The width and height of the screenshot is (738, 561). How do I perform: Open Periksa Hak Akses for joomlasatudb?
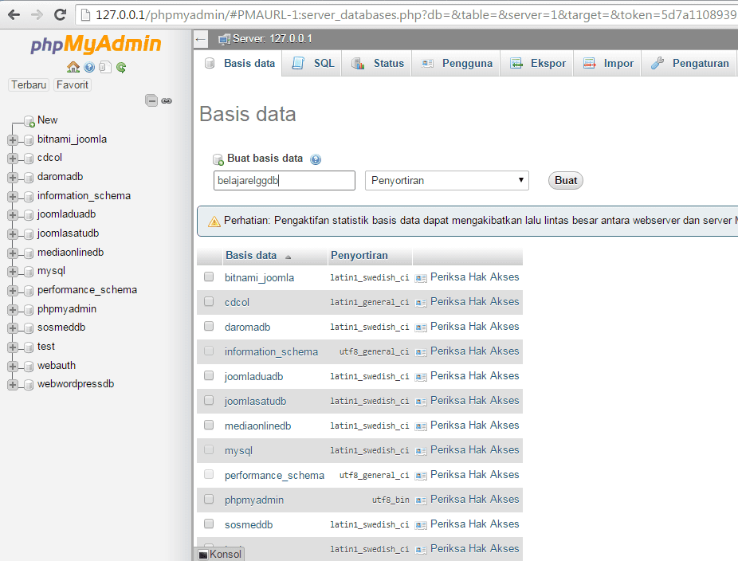point(474,401)
